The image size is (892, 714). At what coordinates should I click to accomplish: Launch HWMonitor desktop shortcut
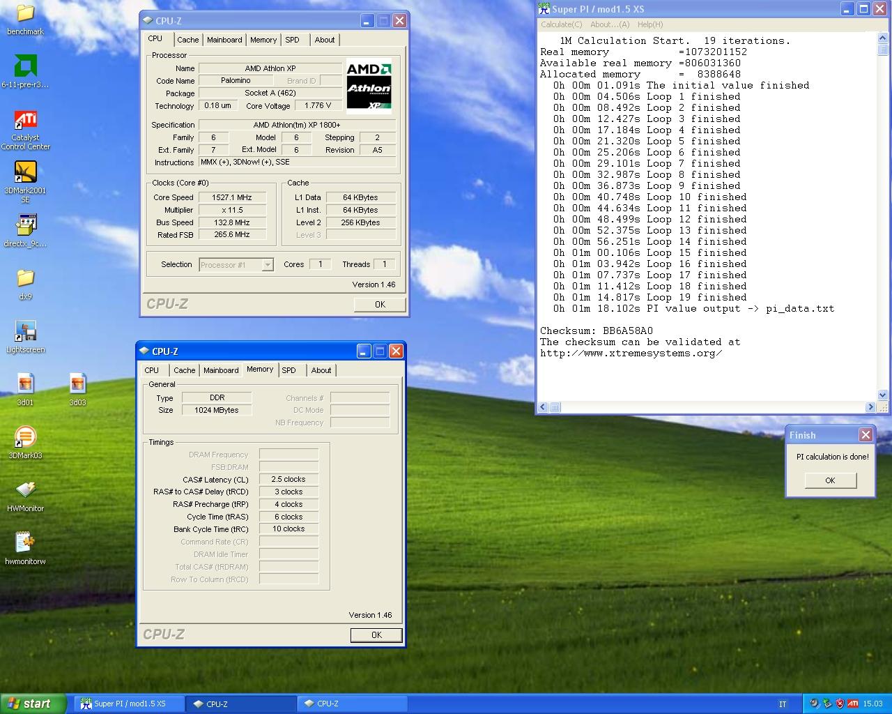click(x=25, y=496)
